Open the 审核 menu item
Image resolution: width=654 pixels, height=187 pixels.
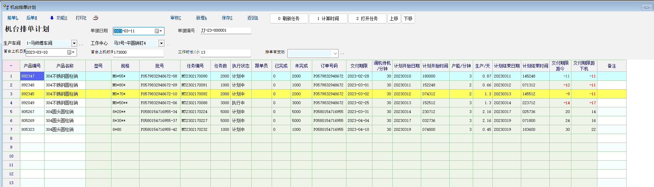(x=176, y=18)
